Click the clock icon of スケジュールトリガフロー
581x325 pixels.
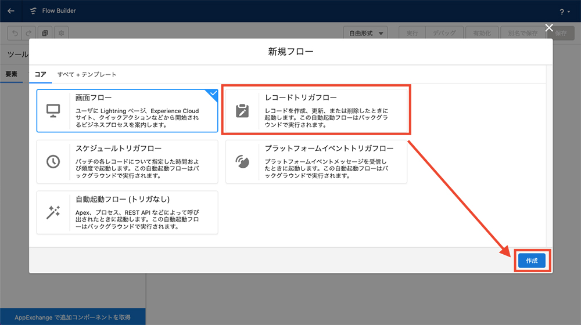point(53,161)
